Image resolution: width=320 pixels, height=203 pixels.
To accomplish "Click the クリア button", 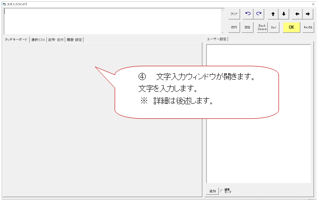I will [x=234, y=14].
